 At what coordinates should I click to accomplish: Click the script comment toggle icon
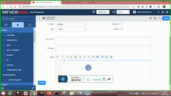click(63, 57)
